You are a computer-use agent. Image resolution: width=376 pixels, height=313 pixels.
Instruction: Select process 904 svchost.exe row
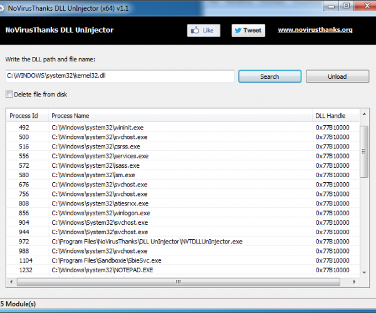tap(183, 222)
